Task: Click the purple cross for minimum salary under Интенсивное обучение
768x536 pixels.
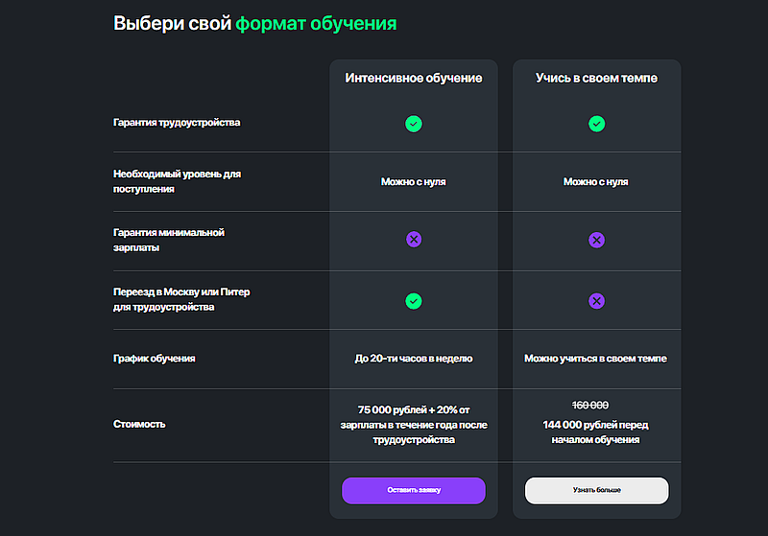Action: (x=414, y=240)
